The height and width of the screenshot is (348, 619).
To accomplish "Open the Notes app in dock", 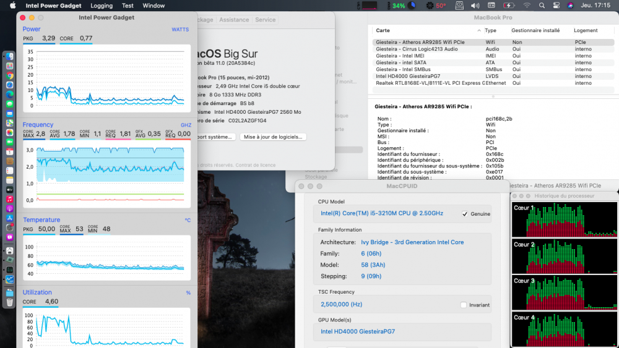I will [10, 180].
